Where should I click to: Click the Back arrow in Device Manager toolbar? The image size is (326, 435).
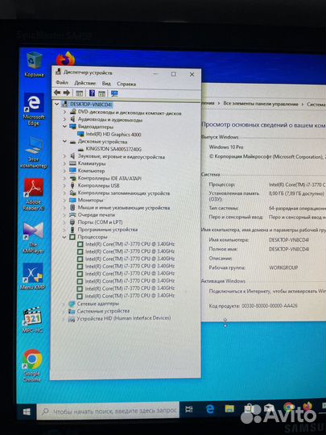coord(57,93)
